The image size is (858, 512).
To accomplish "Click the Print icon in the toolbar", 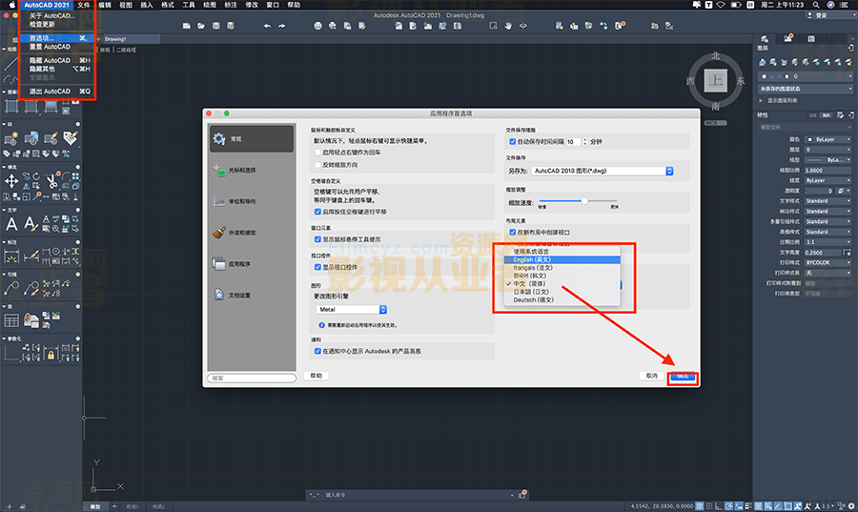I will coord(317,26).
